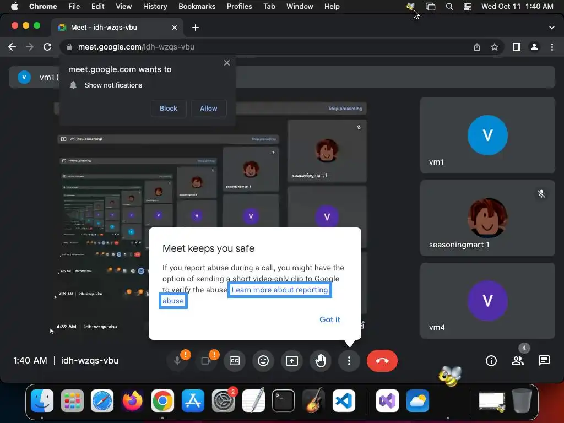The width and height of the screenshot is (564, 423).
Task: Open System Settings from the Dock
Action: click(x=223, y=400)
